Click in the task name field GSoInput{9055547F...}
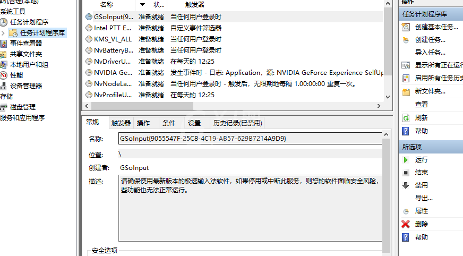463x256 pixels. pos(250,139)
